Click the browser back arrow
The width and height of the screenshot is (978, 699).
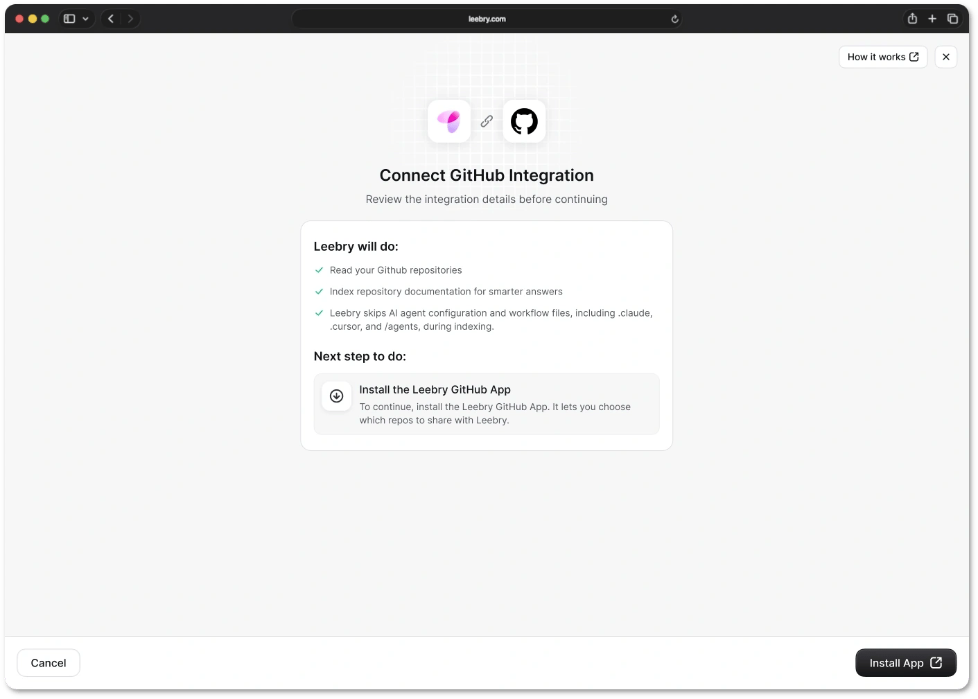pyautogui.click(x=111, y=19)
